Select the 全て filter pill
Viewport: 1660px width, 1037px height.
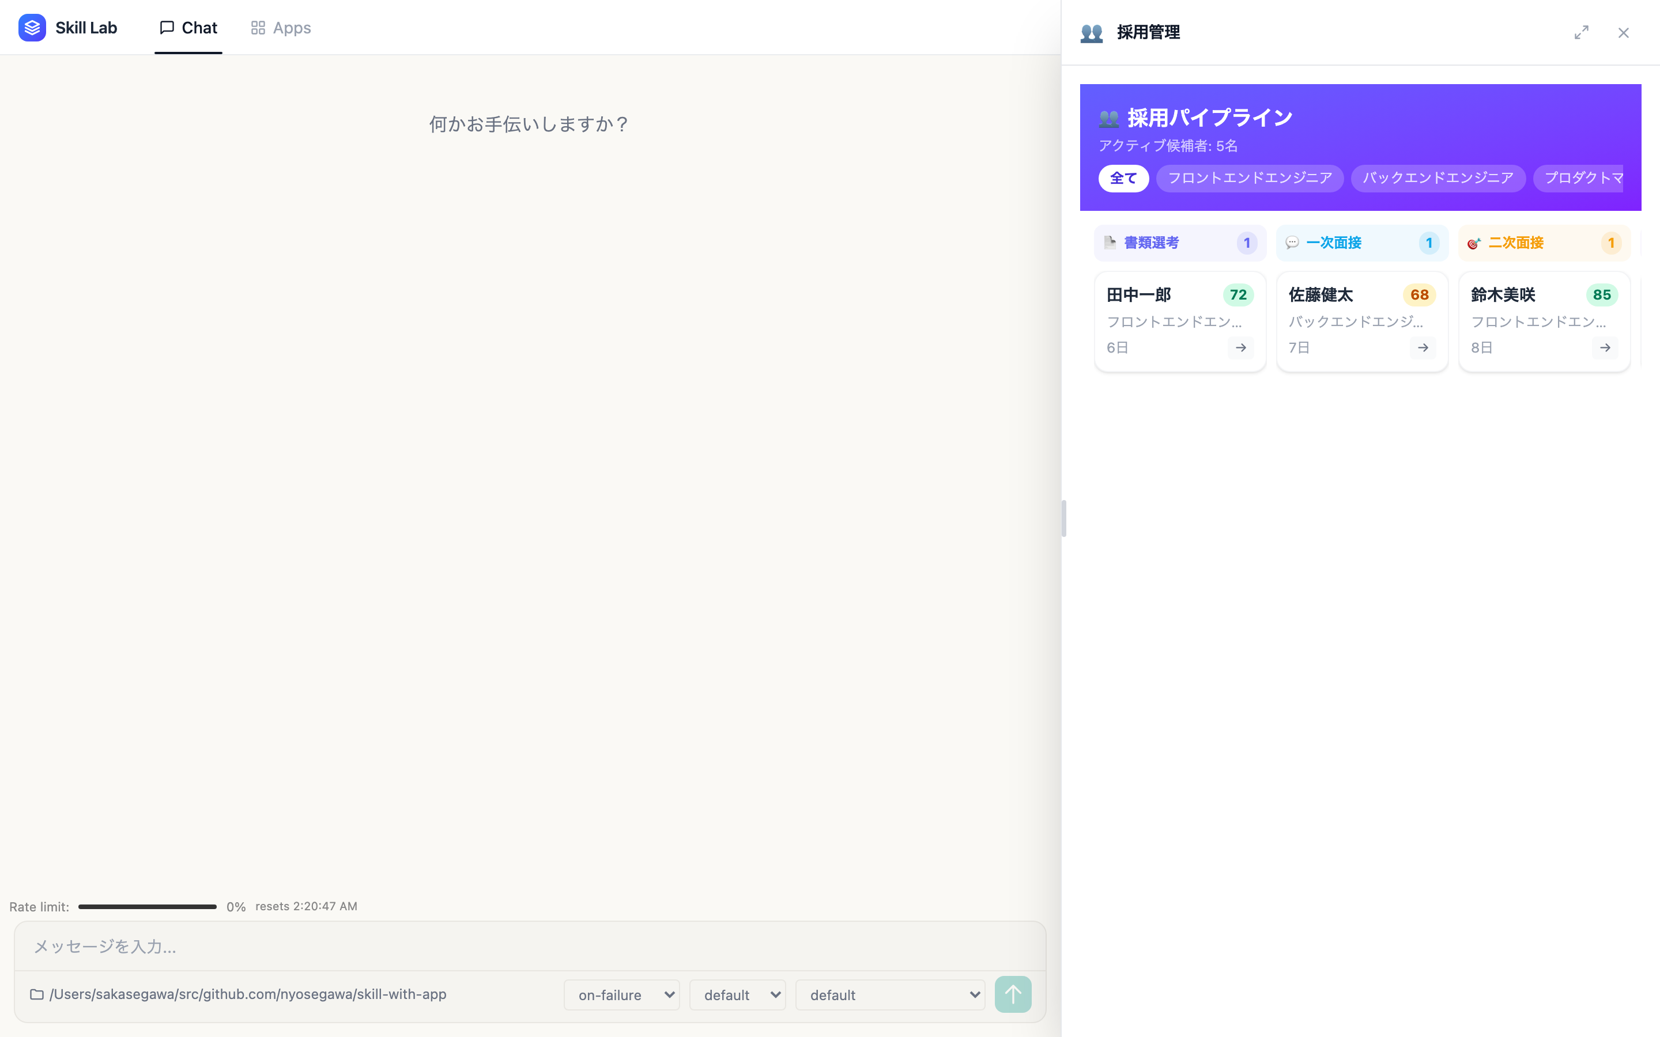pyautogui.click(x=1123, y=177)
